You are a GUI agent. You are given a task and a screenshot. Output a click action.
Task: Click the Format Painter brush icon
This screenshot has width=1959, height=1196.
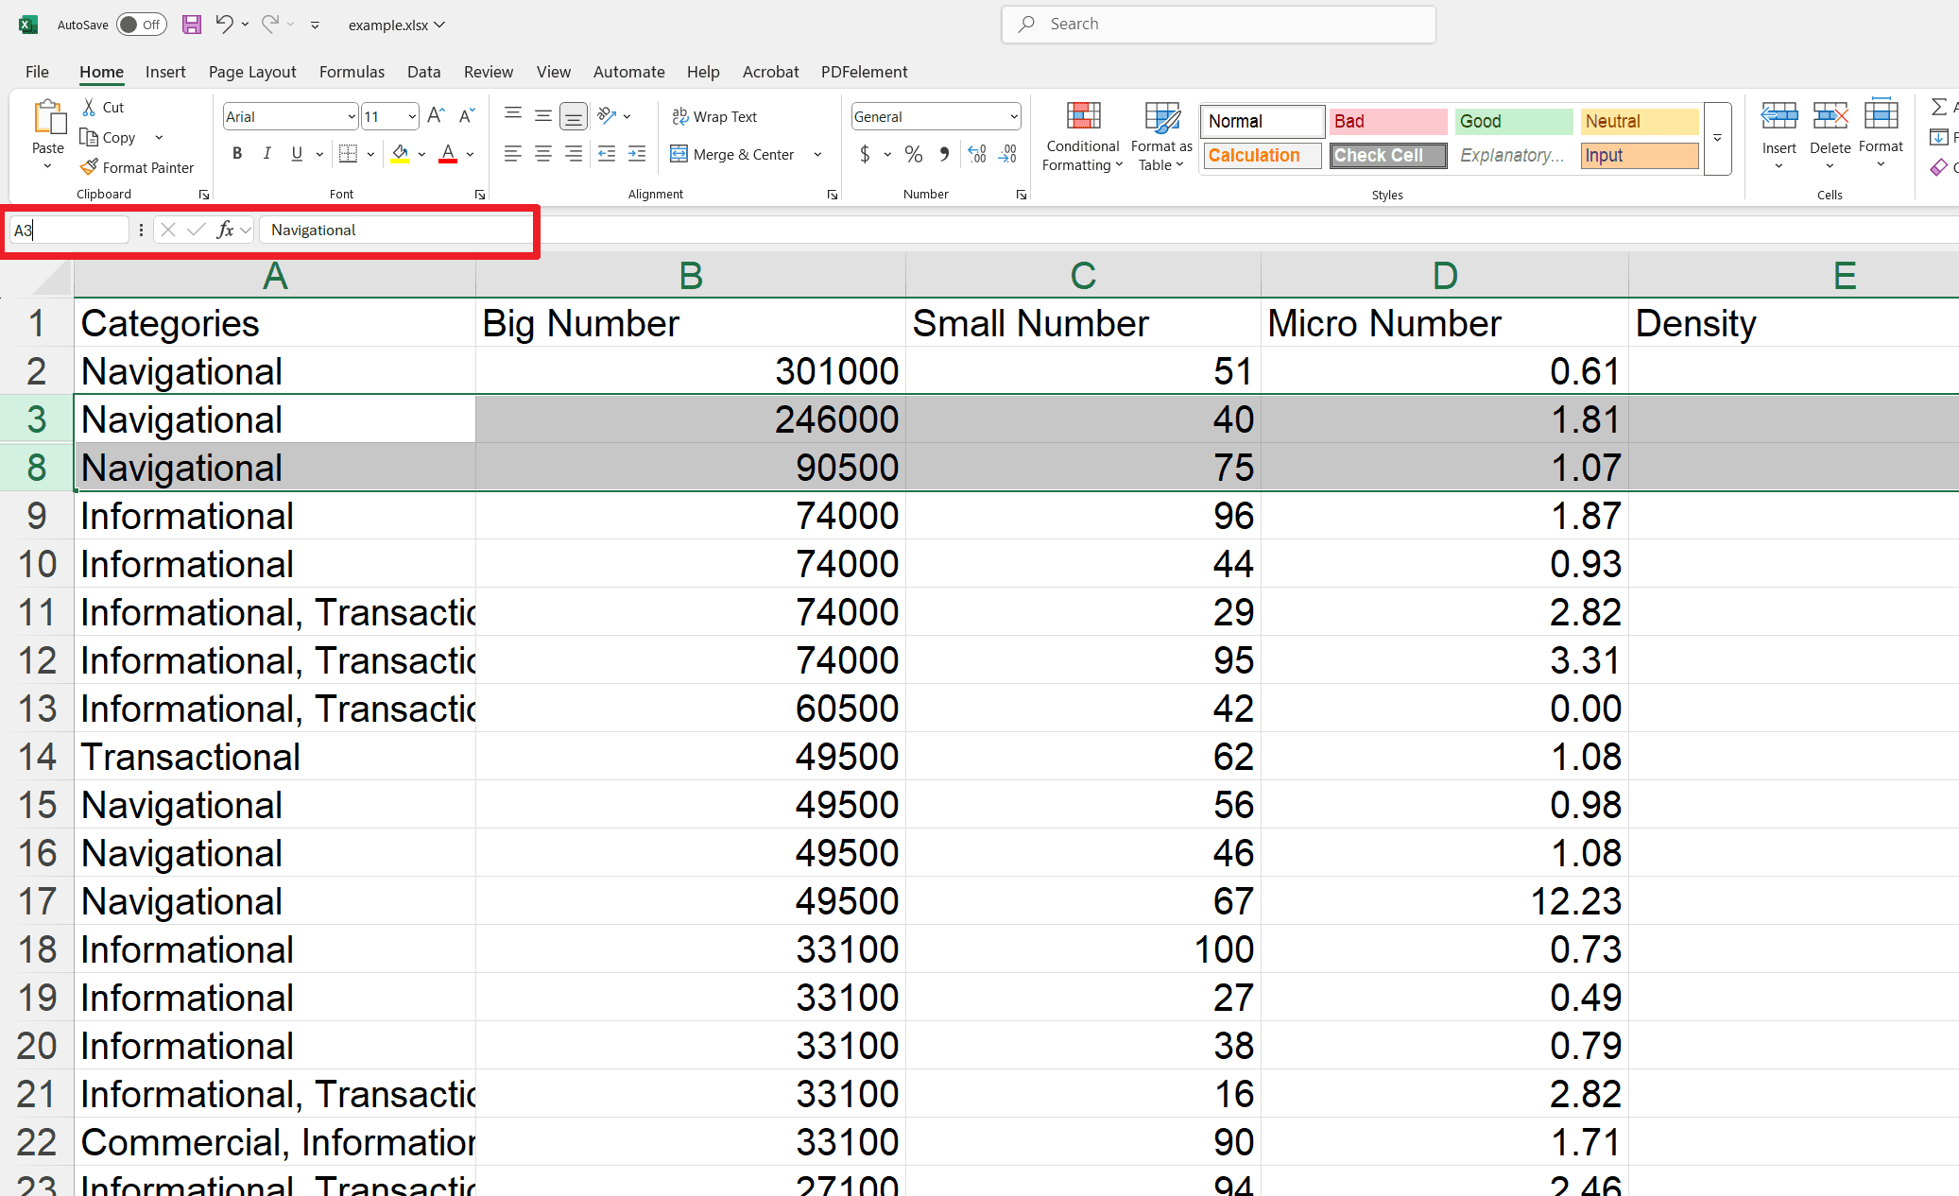click(x=89, y=167)
